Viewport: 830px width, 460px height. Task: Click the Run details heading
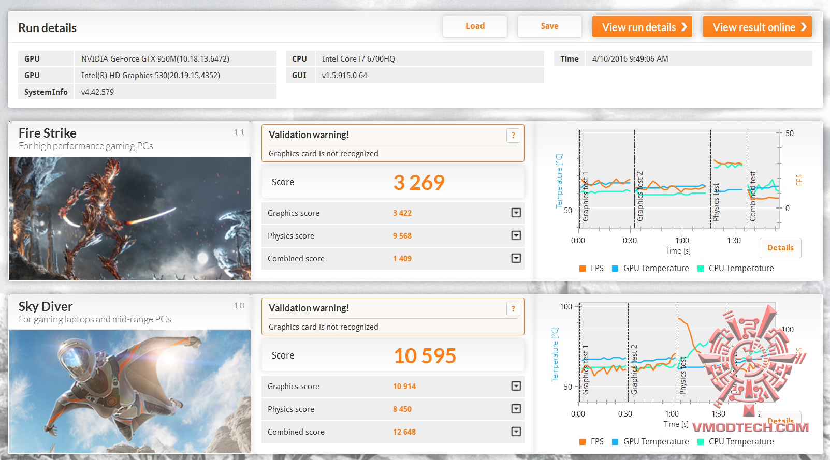(x=48, y=28)
